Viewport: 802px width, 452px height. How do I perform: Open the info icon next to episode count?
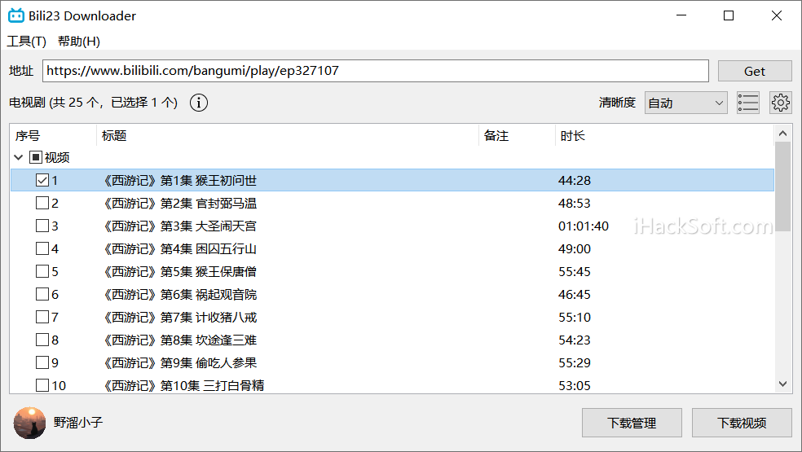[199, 103]
